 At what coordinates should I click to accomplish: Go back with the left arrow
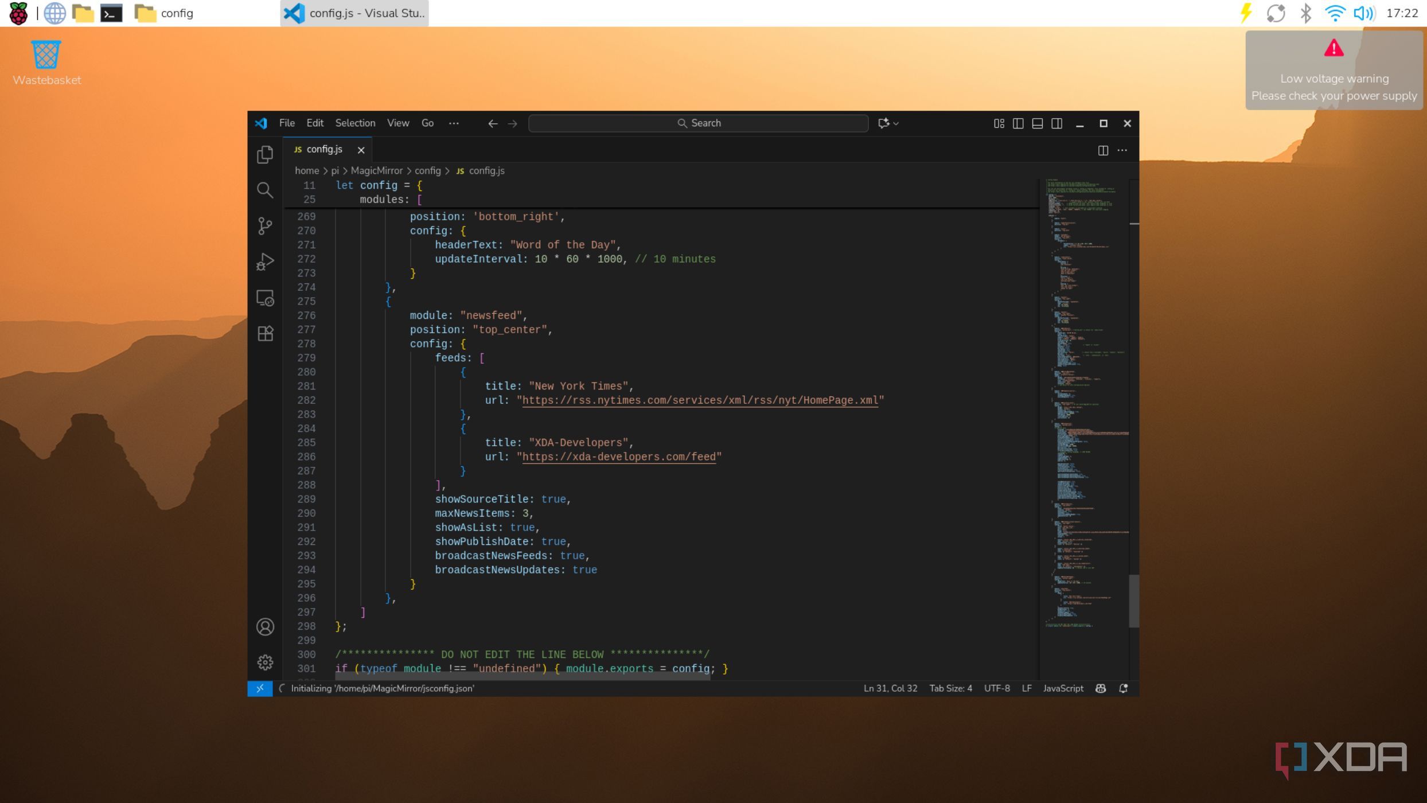(x=493, y=123)
